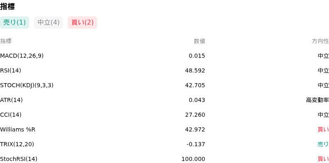Click the 指標 column header
329x163 pixels.
6,41
